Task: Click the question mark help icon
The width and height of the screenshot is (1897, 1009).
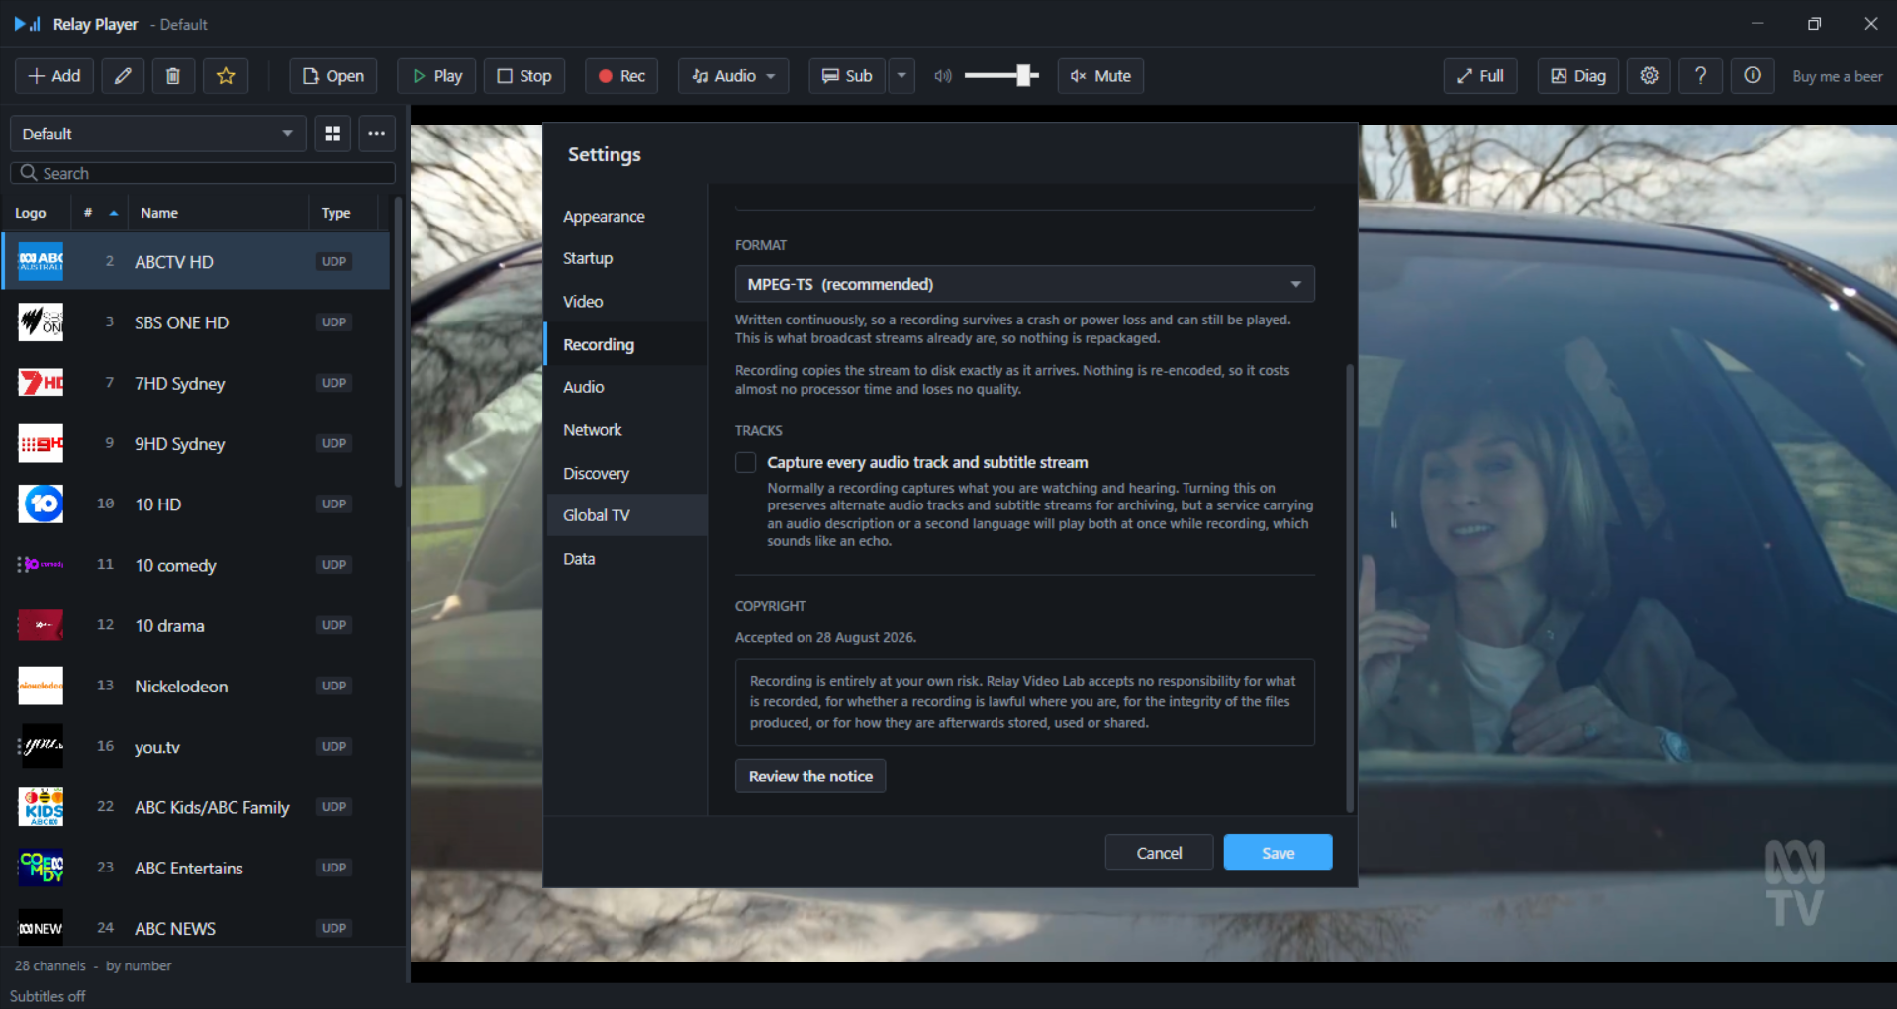Action: [x=1700, y=76]
